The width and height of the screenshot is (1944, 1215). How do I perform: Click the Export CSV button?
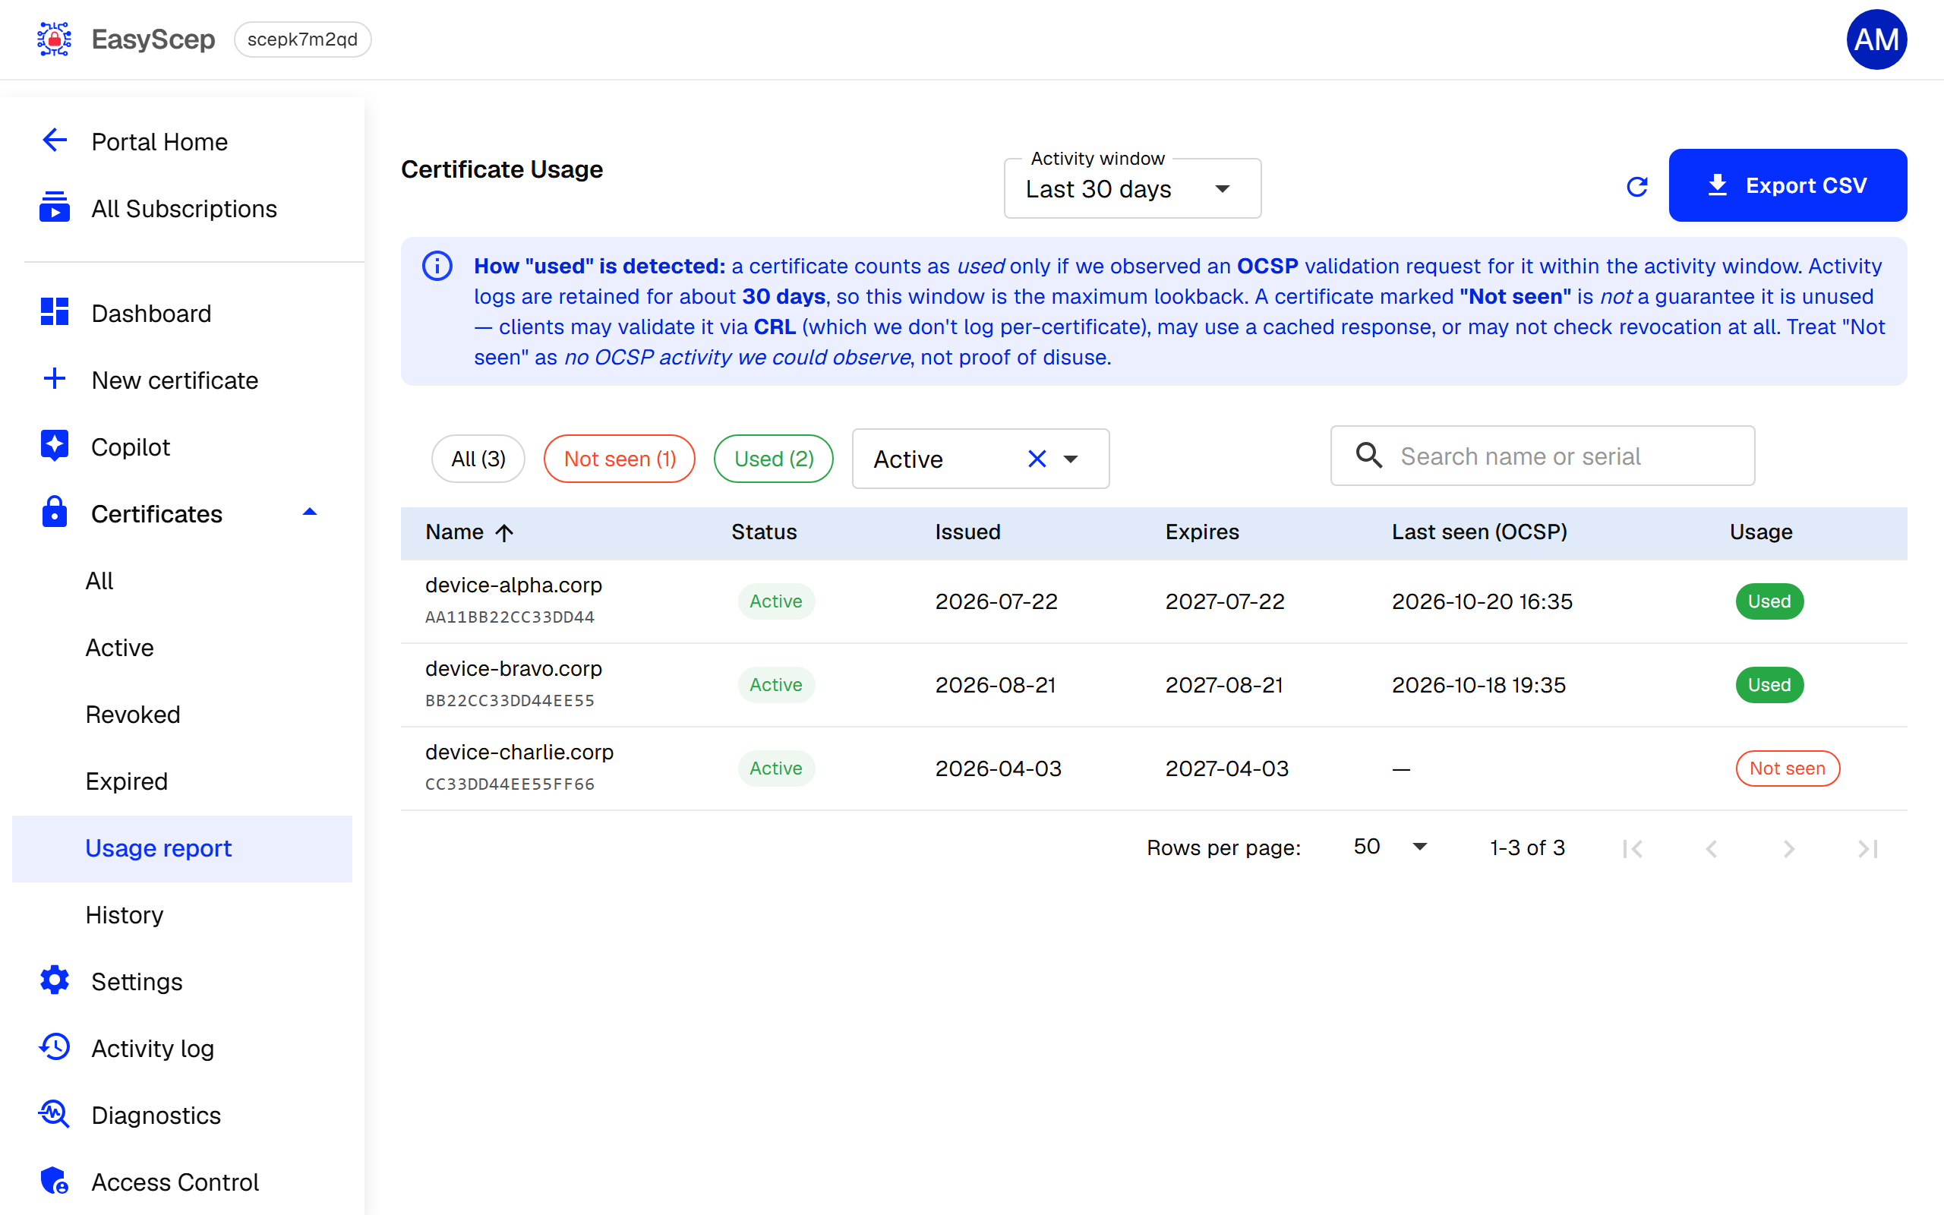point(1788,185)
